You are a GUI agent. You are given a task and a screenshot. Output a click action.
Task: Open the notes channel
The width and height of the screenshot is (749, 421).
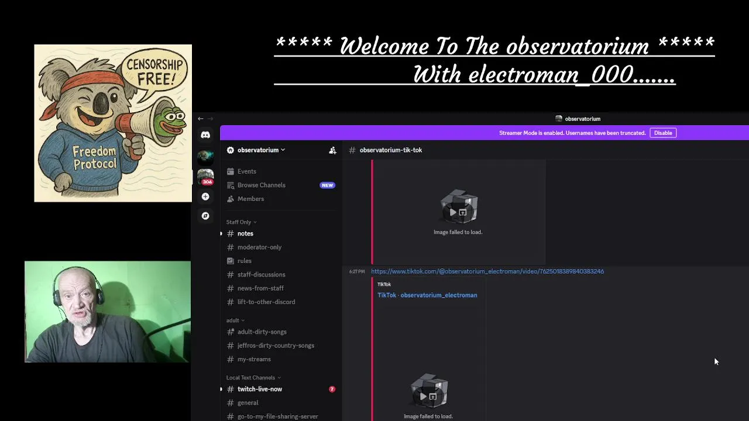[x=281, y=233]
